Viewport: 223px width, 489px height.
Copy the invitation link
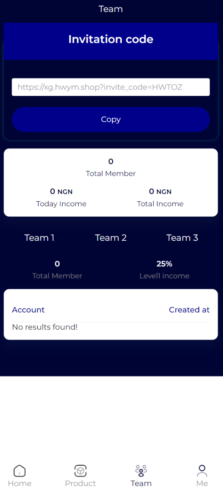[x=111, y=120]
